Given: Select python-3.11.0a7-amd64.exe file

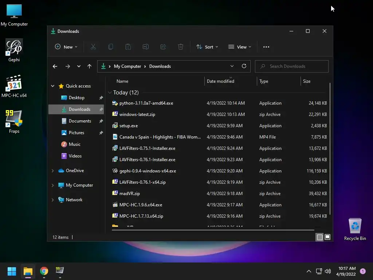Looking at the screenshot, I should pyautogui.click(x=219, y=103).
